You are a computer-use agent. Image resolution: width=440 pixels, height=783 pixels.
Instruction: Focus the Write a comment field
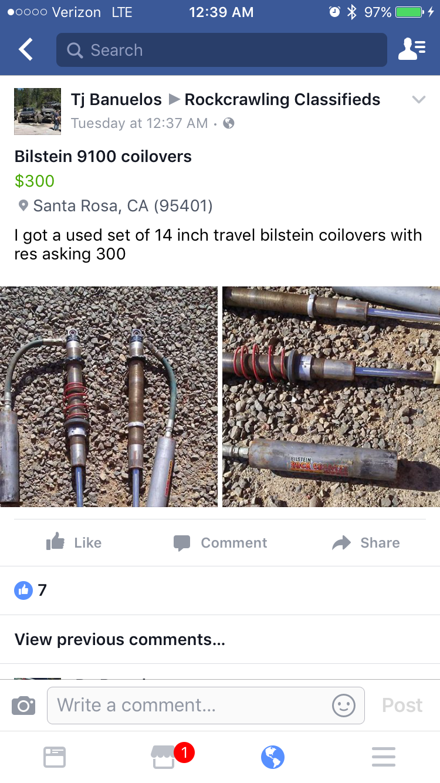pyautogui.click(x=206, y=705)
